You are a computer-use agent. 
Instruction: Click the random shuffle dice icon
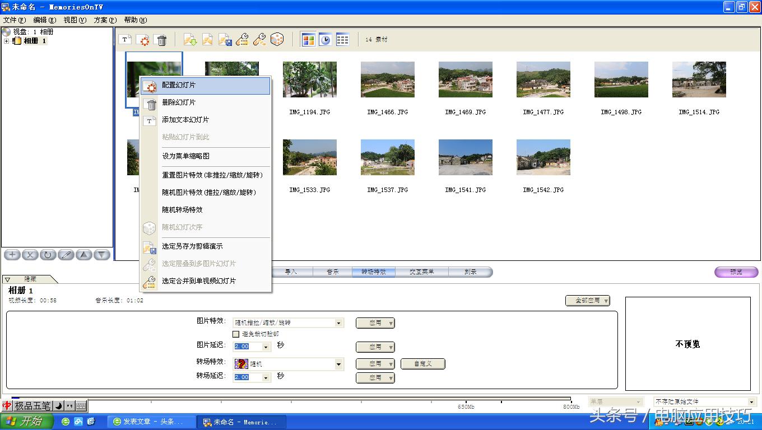coord(277,39)
